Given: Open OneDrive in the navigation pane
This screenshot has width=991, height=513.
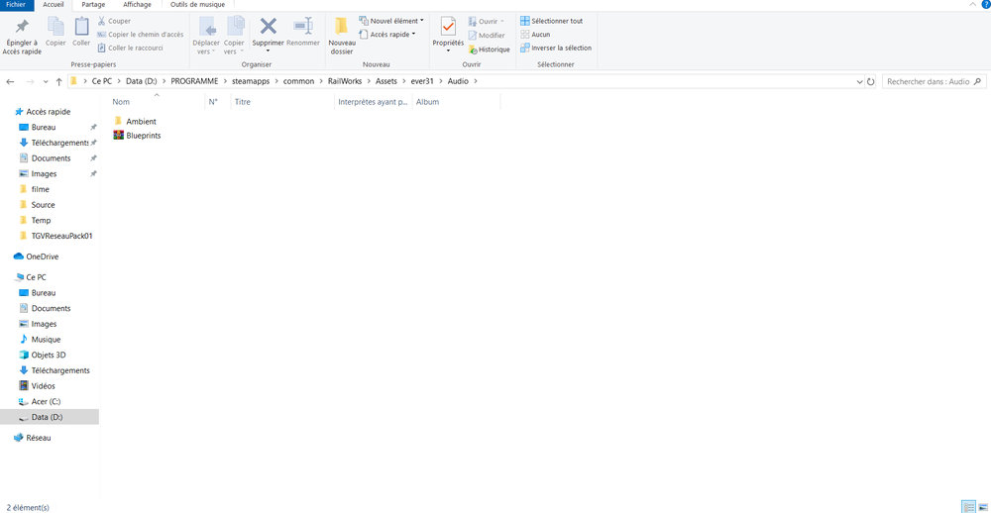Looking at the screenshot, I should [x=36, y=256].
